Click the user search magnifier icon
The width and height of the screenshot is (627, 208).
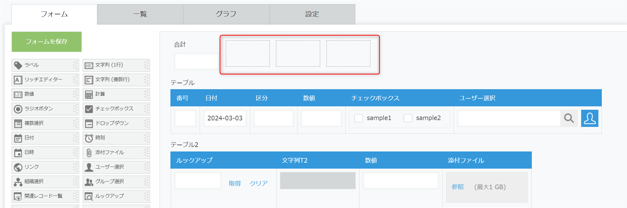569,118
